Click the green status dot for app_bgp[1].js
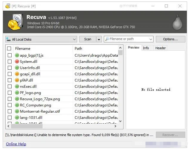Image resolution: width=191 pixels, height=150 pixels. 17,55
